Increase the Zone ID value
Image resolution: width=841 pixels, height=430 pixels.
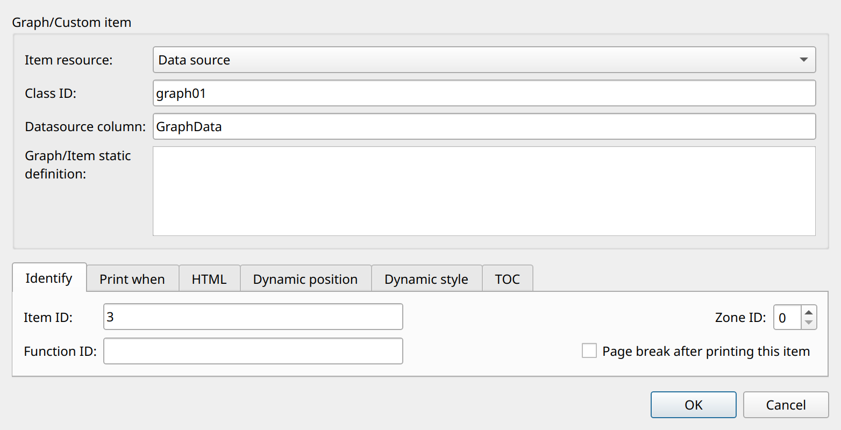809,312
